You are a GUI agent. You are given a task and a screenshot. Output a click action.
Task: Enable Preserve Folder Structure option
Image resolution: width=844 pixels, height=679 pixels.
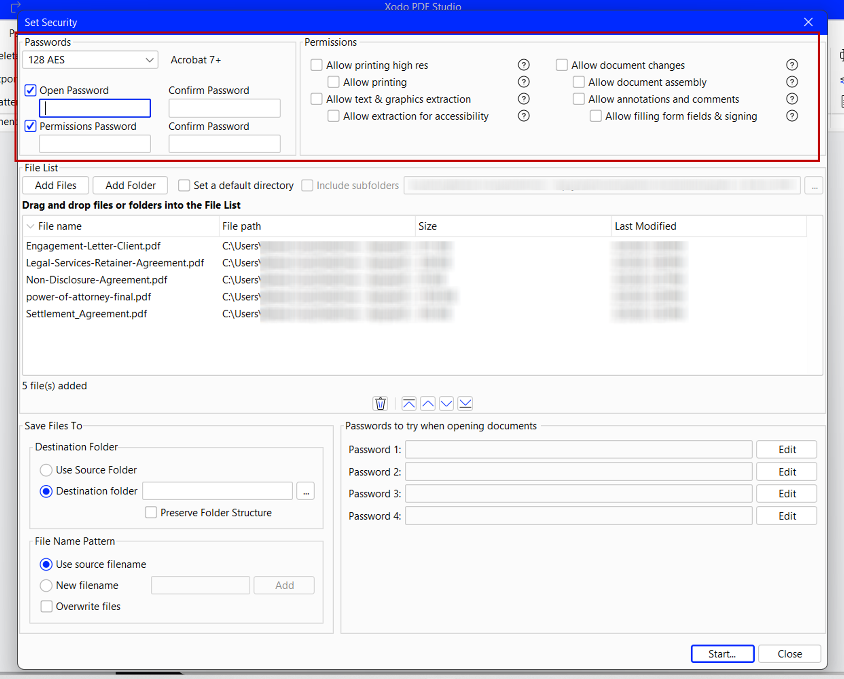[151, 512]
